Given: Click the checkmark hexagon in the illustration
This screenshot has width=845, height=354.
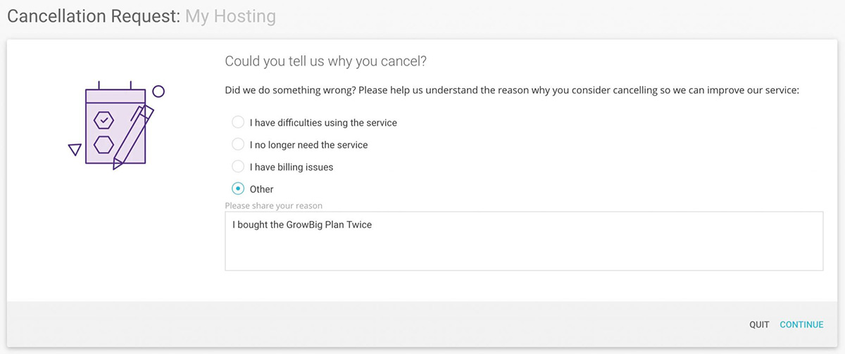Looking at the screenshot, I should pos(104,120).
